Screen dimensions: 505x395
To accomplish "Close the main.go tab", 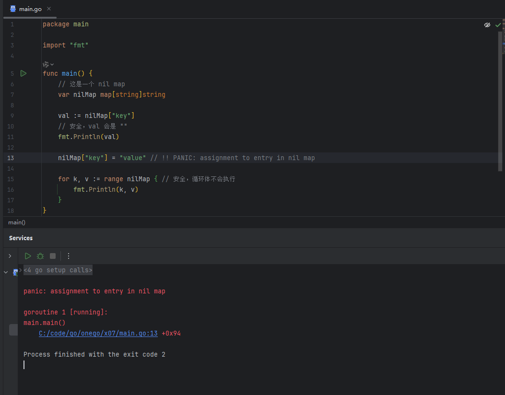I will [x=49, y=9].
